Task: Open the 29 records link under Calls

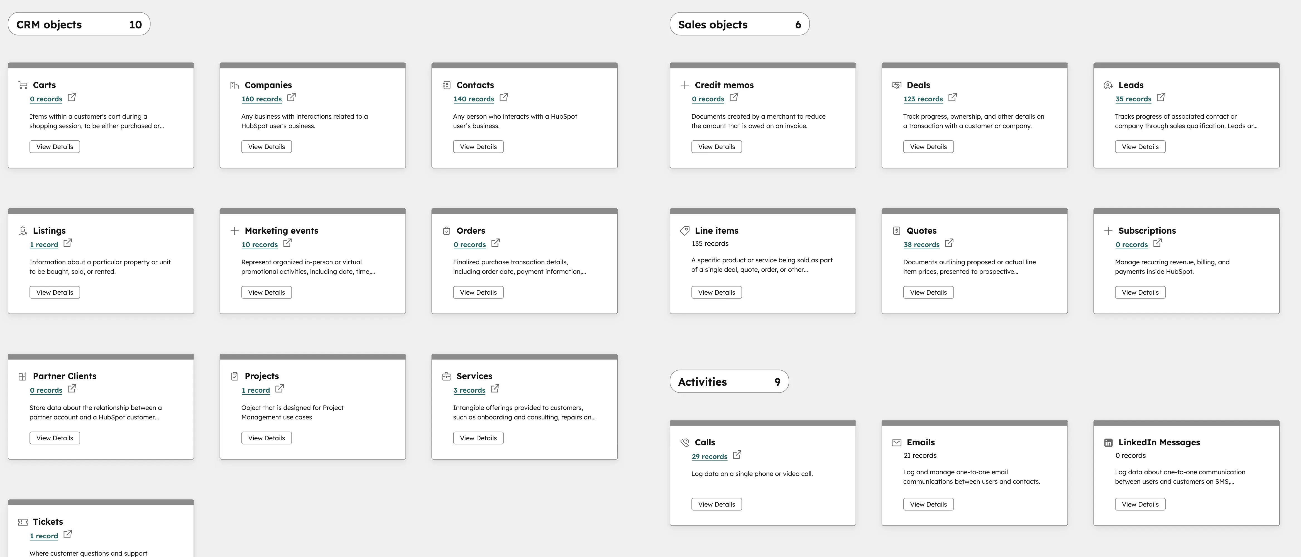Action: point(709,456)
